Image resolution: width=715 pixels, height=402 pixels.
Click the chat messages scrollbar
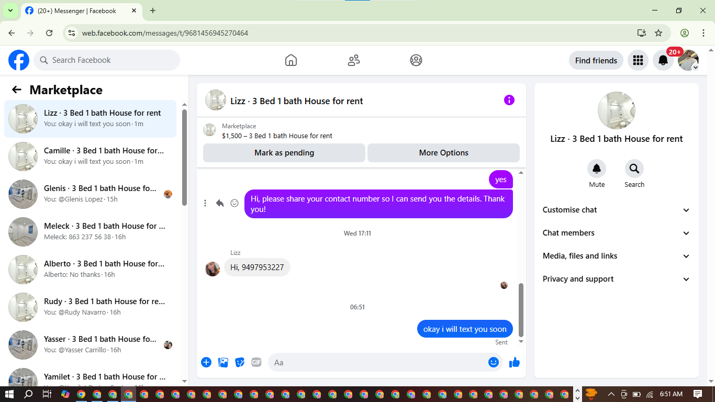coord(521,310)
